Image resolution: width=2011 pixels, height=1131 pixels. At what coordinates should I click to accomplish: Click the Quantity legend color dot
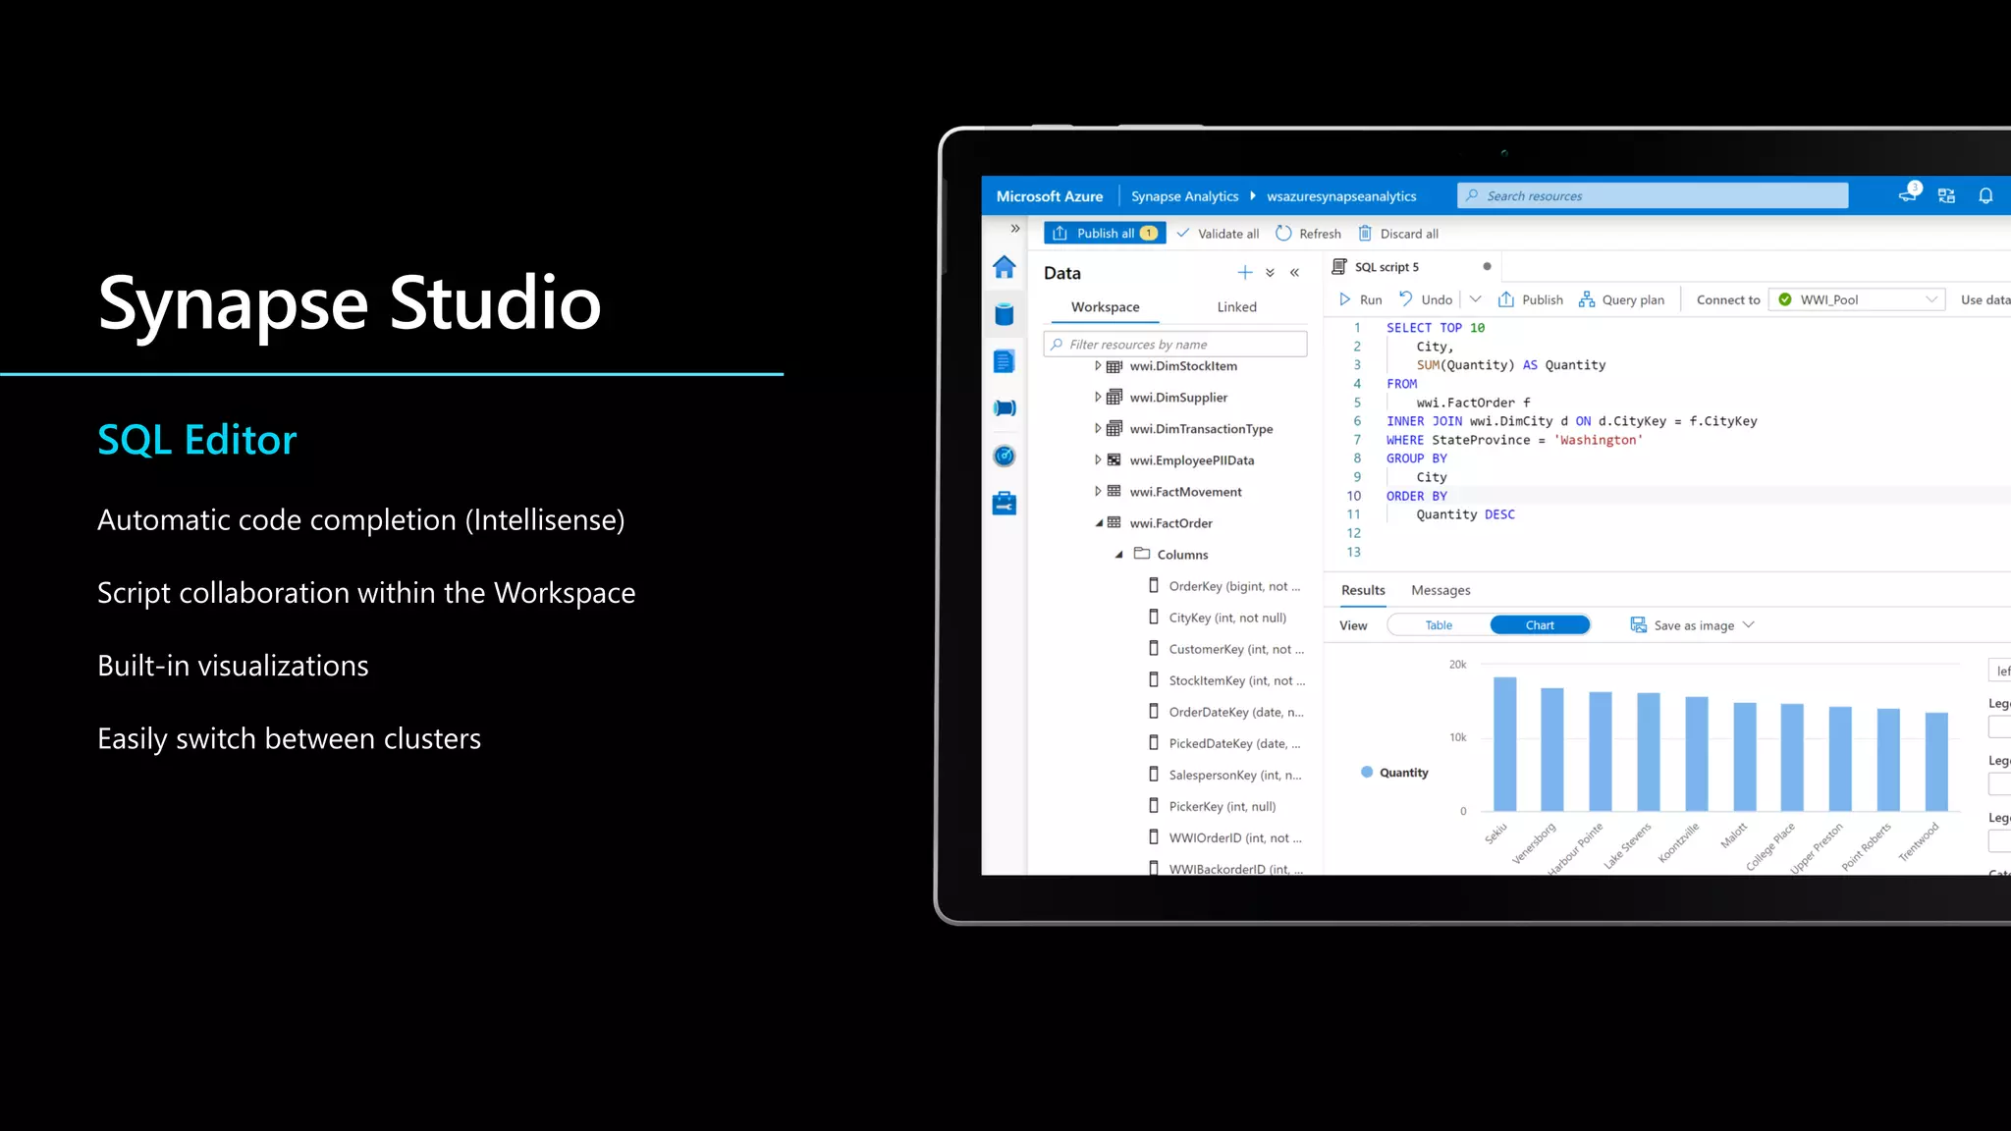1367,772
